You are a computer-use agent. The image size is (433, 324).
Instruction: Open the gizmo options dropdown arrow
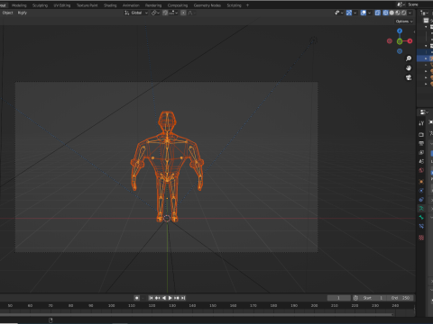(x=355, y=13)
